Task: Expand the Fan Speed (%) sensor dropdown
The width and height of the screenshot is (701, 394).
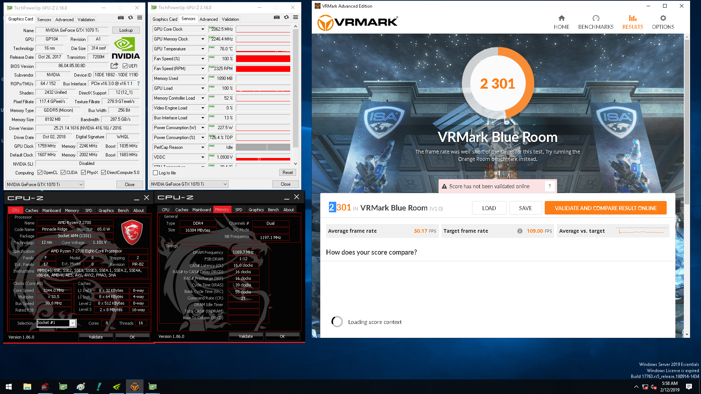Action: 203,59
